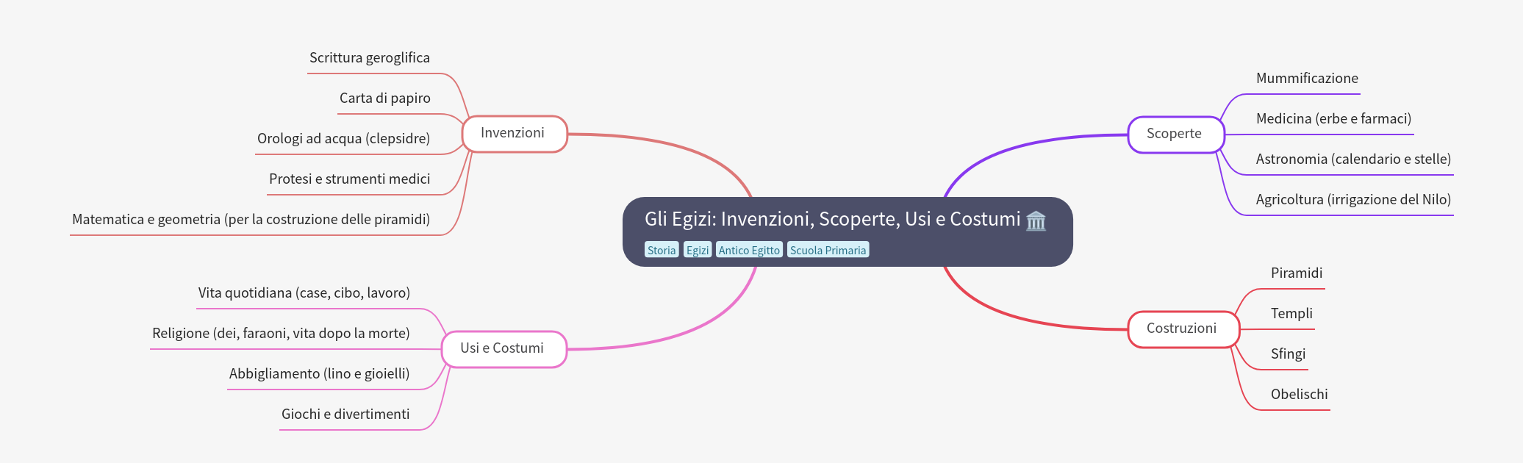Select the Storia tag
Image resolution: width=1523 pixels, height=463 pixels.
tap(661, 250)
